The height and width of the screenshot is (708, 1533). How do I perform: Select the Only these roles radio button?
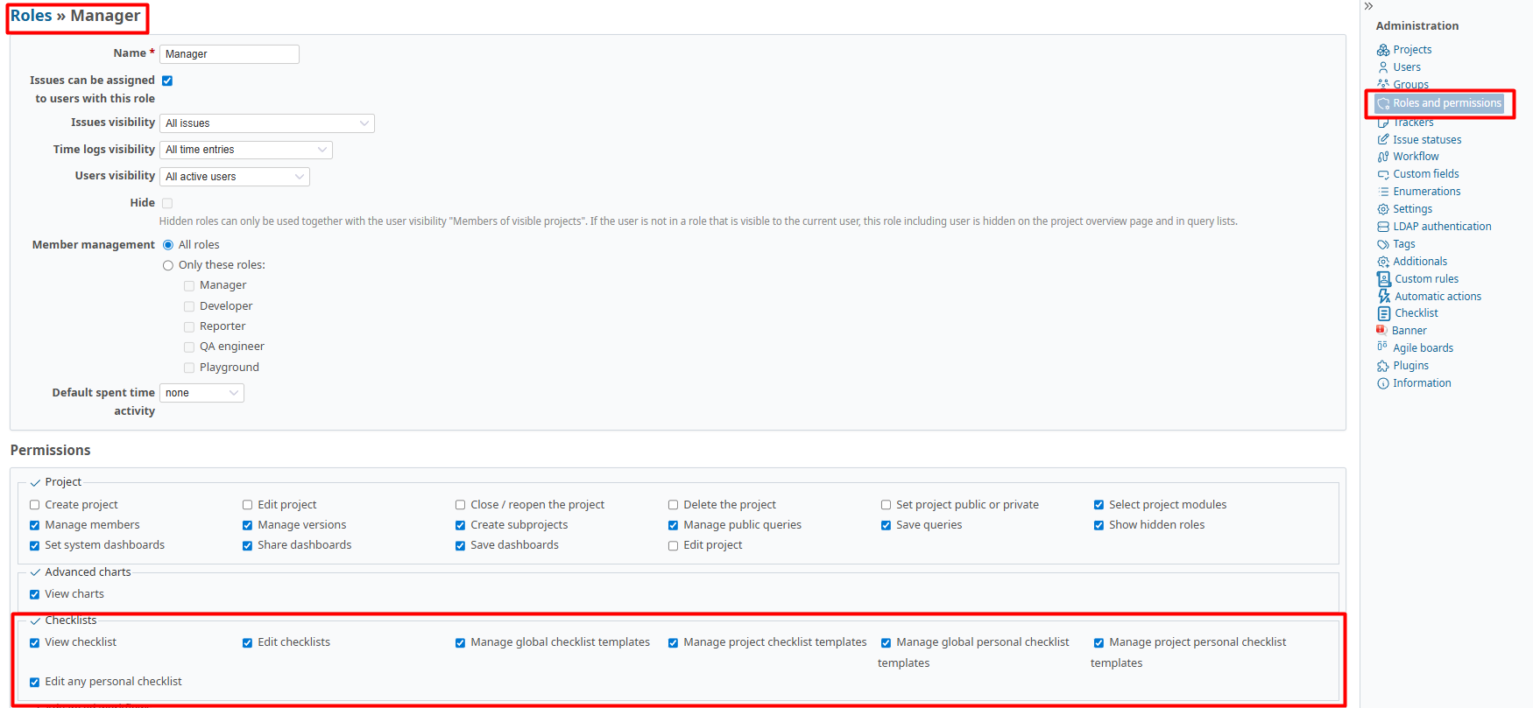168,265
